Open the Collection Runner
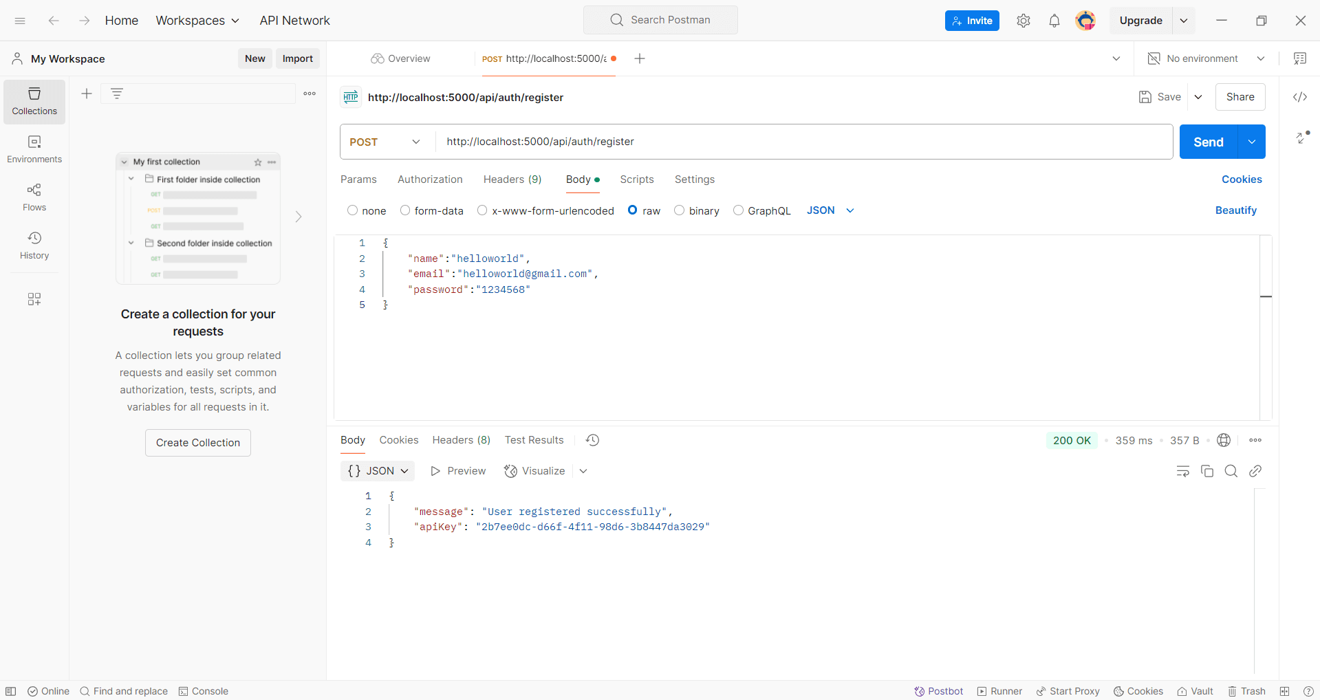 (x=999, y=691)
